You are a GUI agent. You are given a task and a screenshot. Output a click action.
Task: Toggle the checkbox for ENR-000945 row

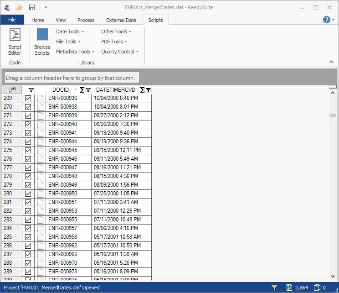click(28, 150)
